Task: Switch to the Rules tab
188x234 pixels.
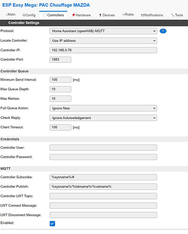Action: 128,15
